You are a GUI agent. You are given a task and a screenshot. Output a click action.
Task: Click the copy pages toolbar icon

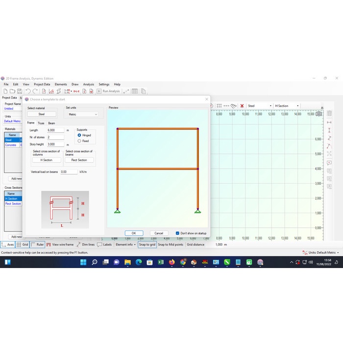pos(143,91)
